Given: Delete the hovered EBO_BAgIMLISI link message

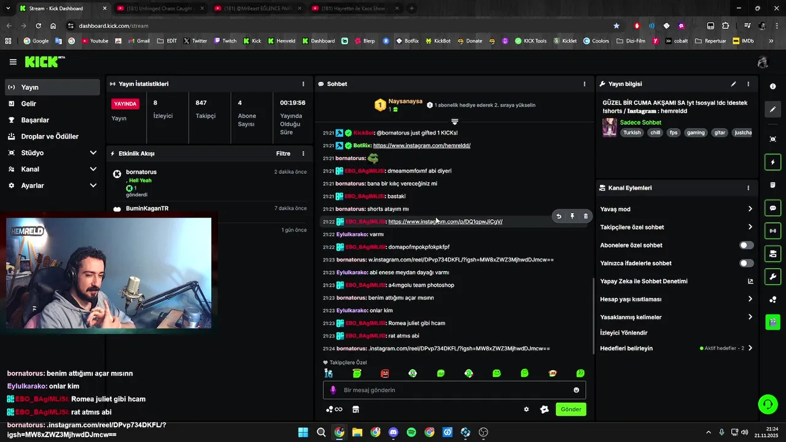Looking at the screenshot, I should (x=585, y=216).
